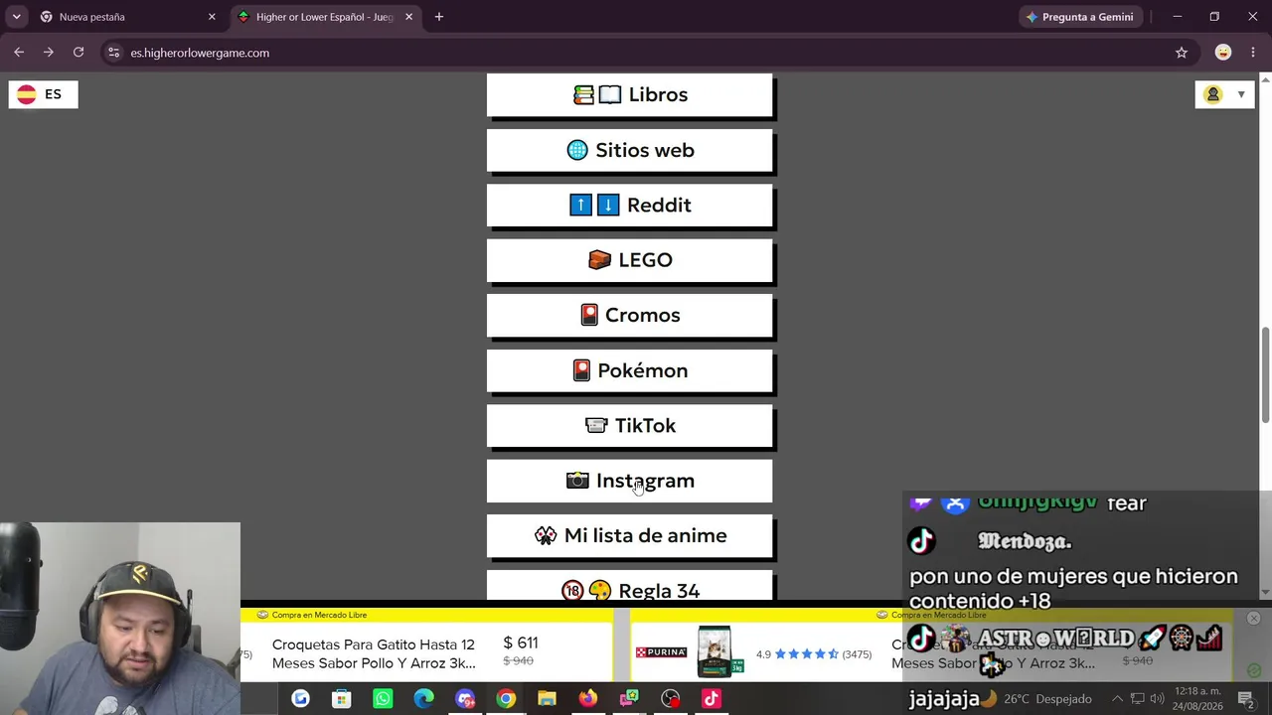Close the Nueva pestaña tab
The height and width of the screenshot is (715, 1272).
pyautogui.click(x=212, y=17)
